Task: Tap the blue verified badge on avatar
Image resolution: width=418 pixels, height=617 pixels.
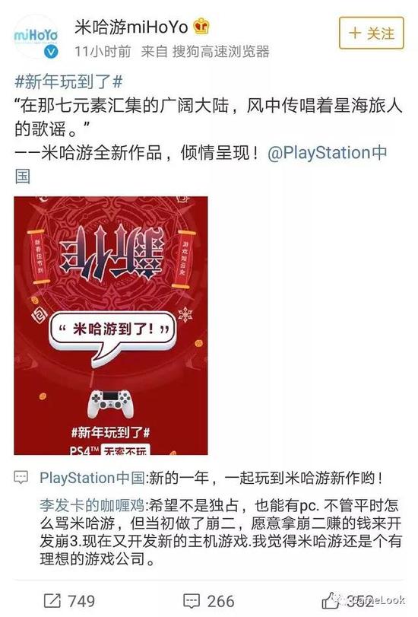Action: pyautogui.click(x=51, y=51)
